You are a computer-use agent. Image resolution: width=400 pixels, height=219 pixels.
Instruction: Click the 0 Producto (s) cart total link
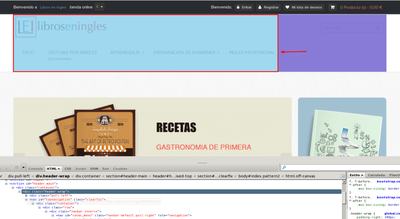(361, 7)
